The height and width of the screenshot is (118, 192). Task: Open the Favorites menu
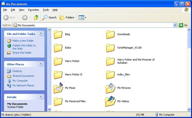click(33, 10)
